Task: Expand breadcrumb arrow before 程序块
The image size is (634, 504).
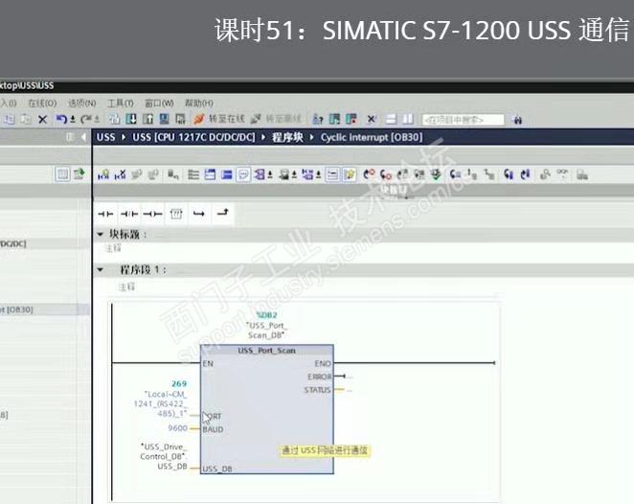Action: 263,138
